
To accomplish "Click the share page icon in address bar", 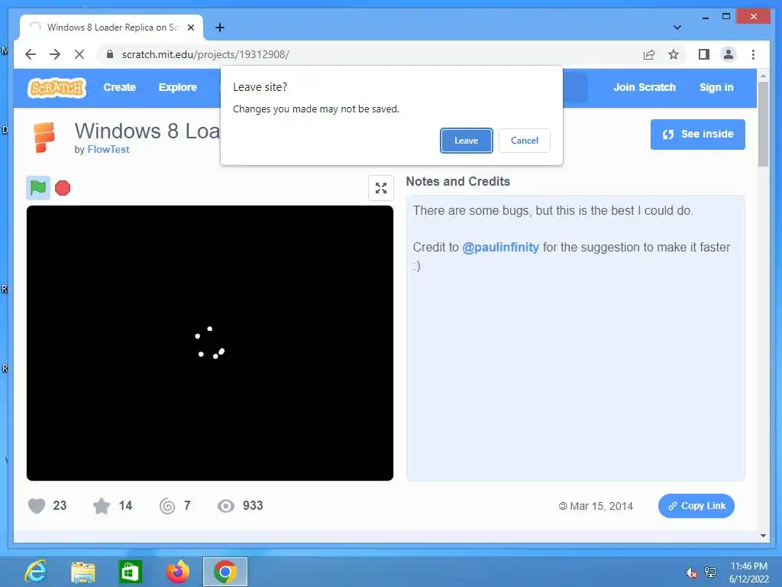I will click(649, 54).
